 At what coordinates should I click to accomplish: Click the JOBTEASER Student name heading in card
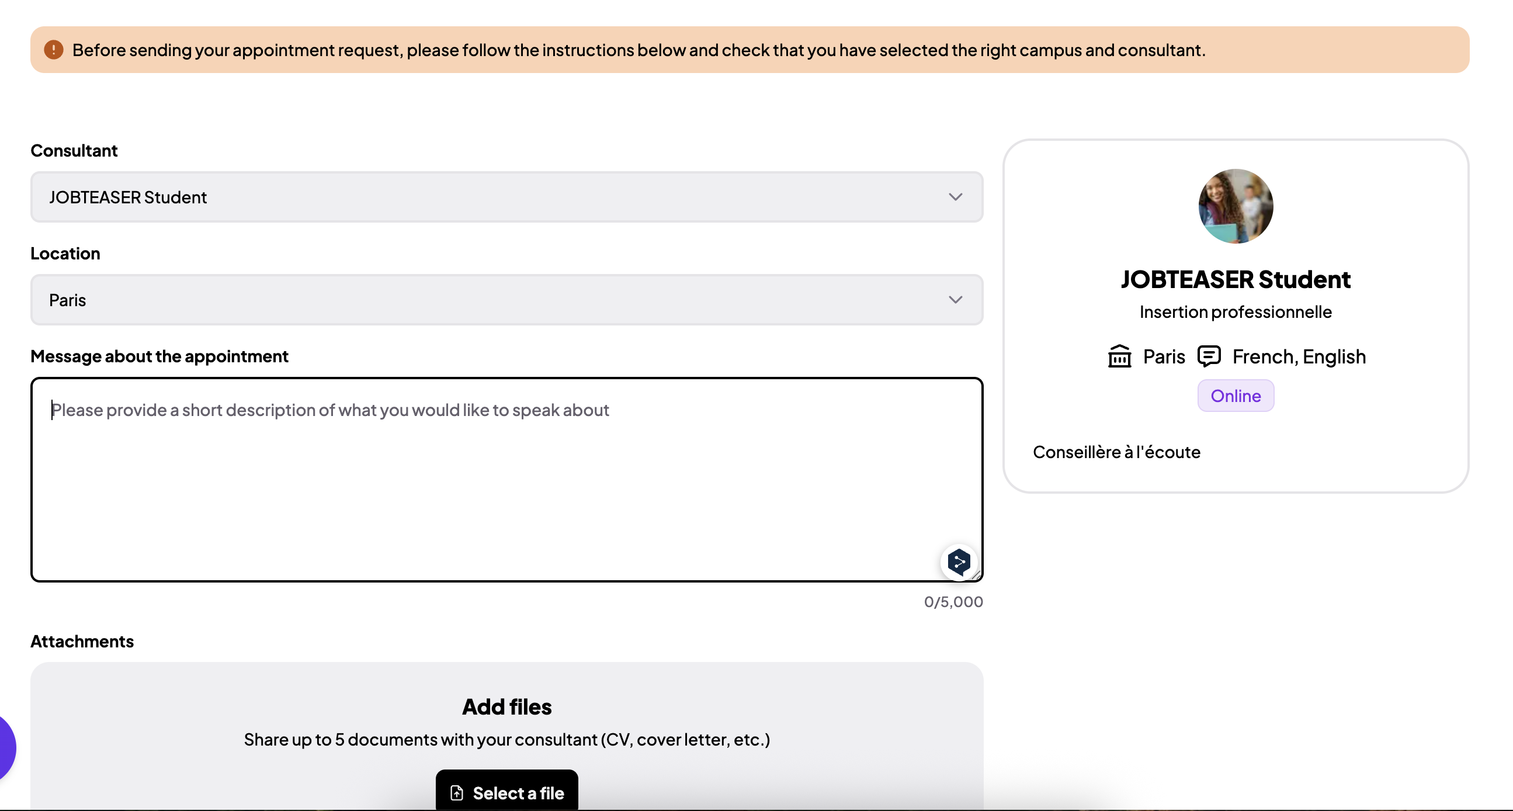(1236, 279)
